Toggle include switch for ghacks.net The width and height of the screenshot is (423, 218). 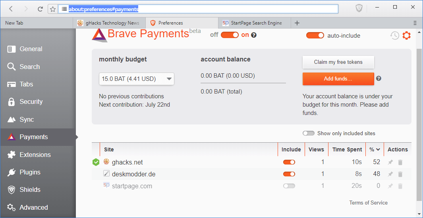pyautogui.click(x=289, y=162)
